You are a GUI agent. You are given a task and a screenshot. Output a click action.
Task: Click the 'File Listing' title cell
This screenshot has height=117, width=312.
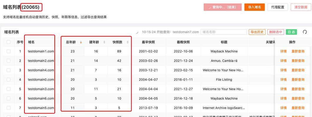pos(224,80)
